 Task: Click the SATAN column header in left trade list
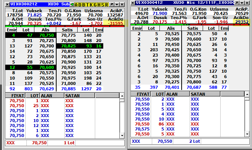(x=80, y=96)
